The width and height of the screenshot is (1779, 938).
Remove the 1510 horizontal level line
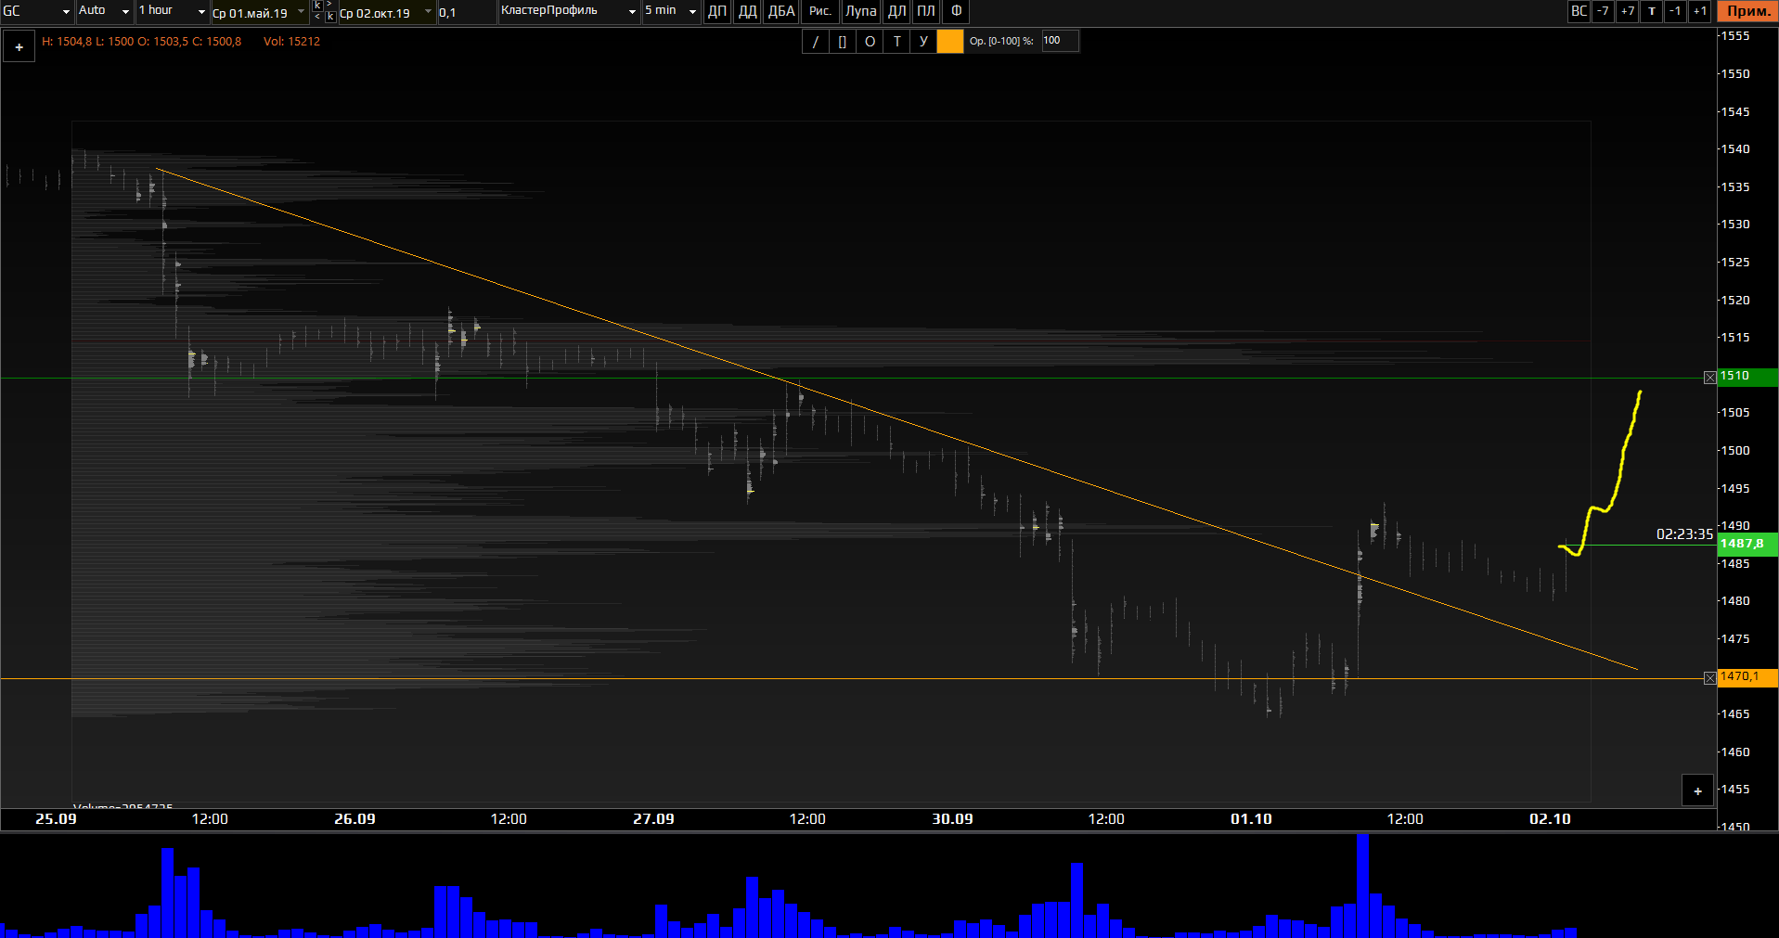coord(1709,378)
